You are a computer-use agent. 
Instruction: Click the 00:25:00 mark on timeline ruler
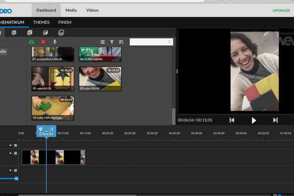pos(130,133)
